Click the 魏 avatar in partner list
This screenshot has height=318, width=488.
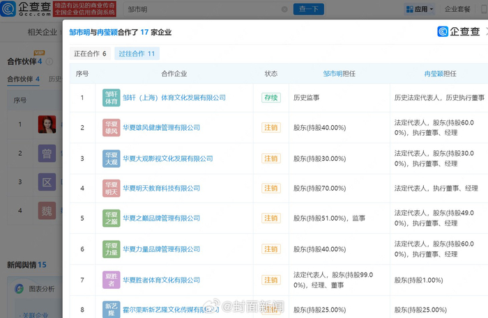click(x=47, y=211)
